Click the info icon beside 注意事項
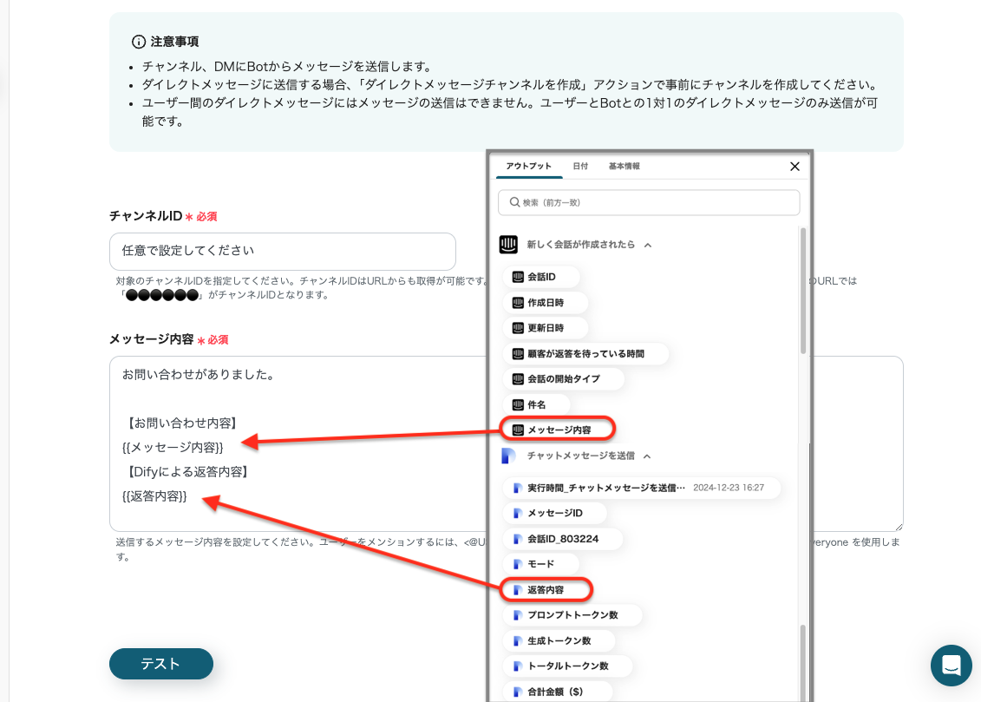 point(138,42)
